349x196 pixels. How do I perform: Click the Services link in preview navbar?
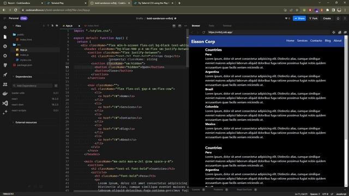pyautogui.click(x=302, y=41)
